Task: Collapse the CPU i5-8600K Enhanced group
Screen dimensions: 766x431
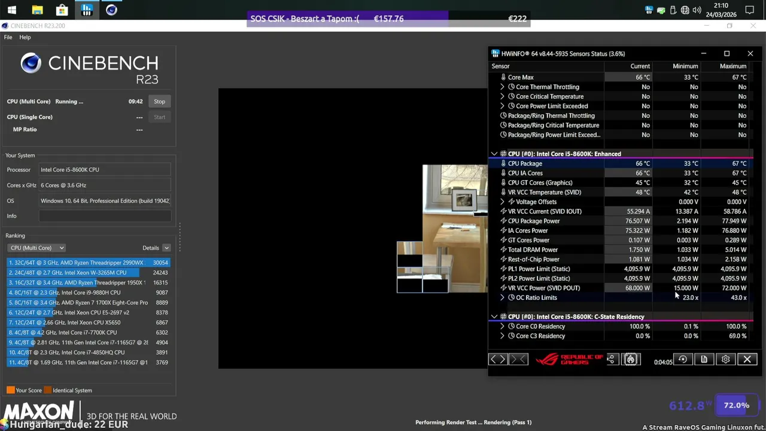Action: click(494, 154)
